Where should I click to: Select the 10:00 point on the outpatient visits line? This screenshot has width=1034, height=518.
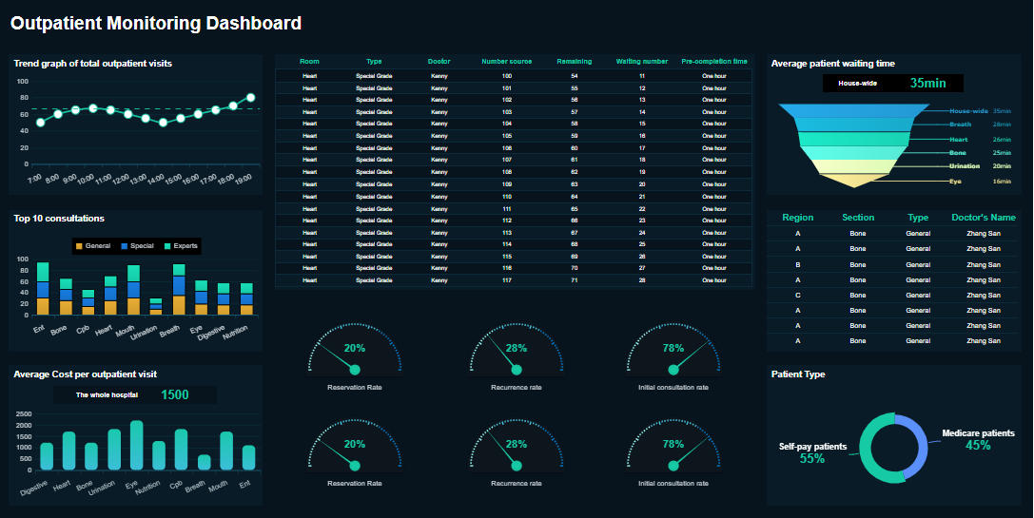click(93, 108)
